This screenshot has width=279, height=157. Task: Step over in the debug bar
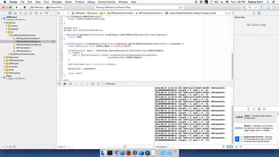(76, 84)
